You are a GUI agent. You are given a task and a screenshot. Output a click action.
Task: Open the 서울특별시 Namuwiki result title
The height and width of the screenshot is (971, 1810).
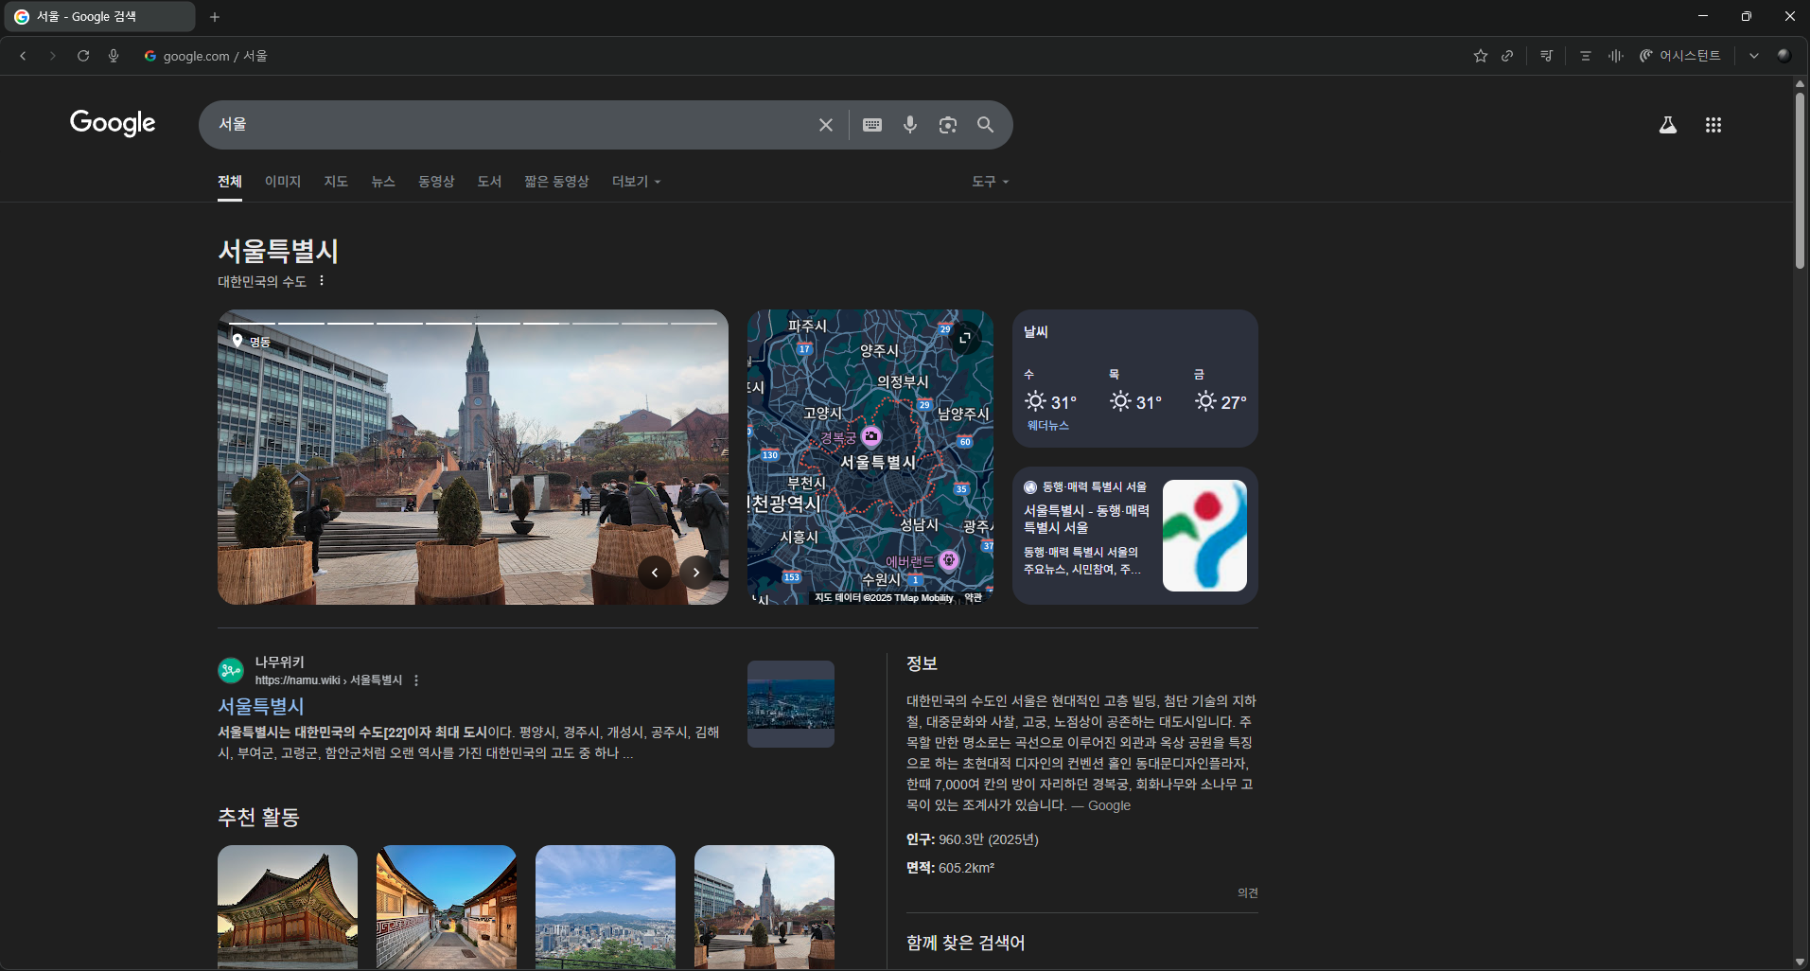(261, 706)
